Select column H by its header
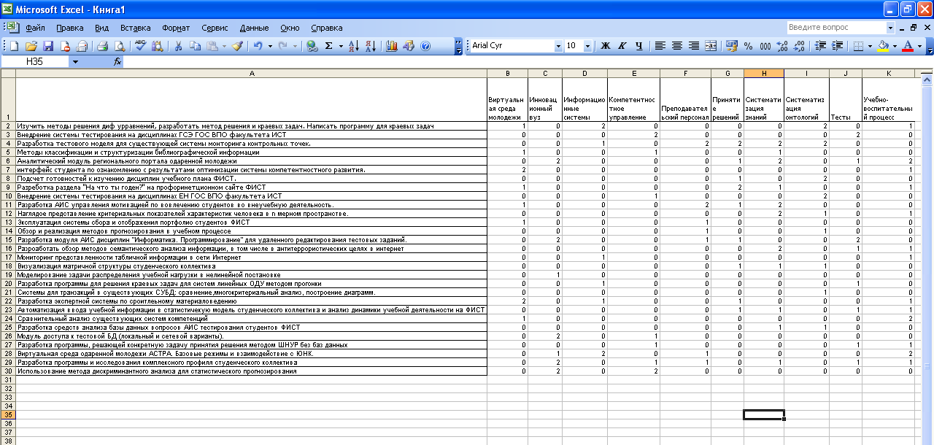The width and height of the screenshot is (934, 445). [x=764, y=73]
